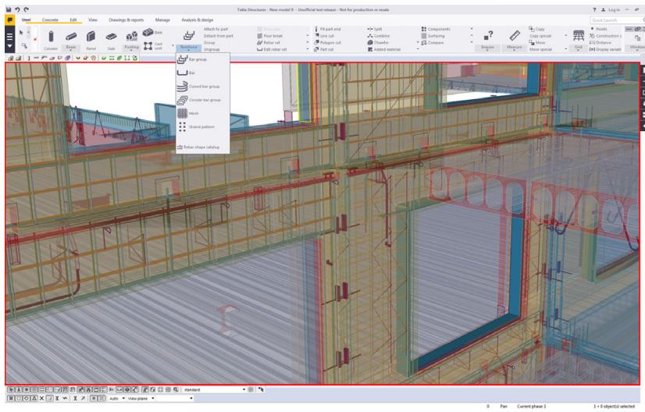Click the Move special command
Screen dimensions: 645x412
pos(540,49)
